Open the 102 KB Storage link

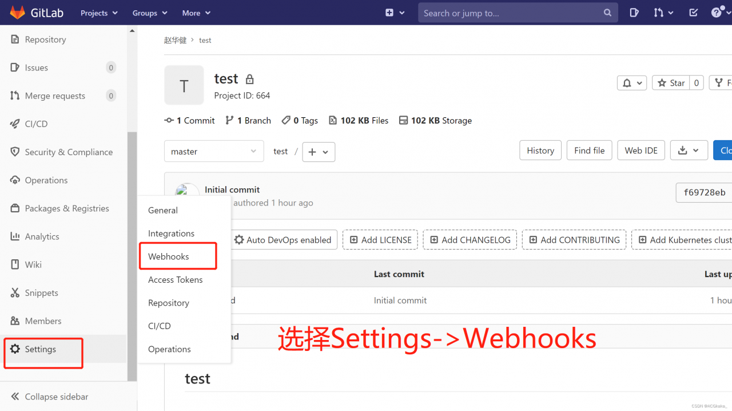(x=435, y=120)
